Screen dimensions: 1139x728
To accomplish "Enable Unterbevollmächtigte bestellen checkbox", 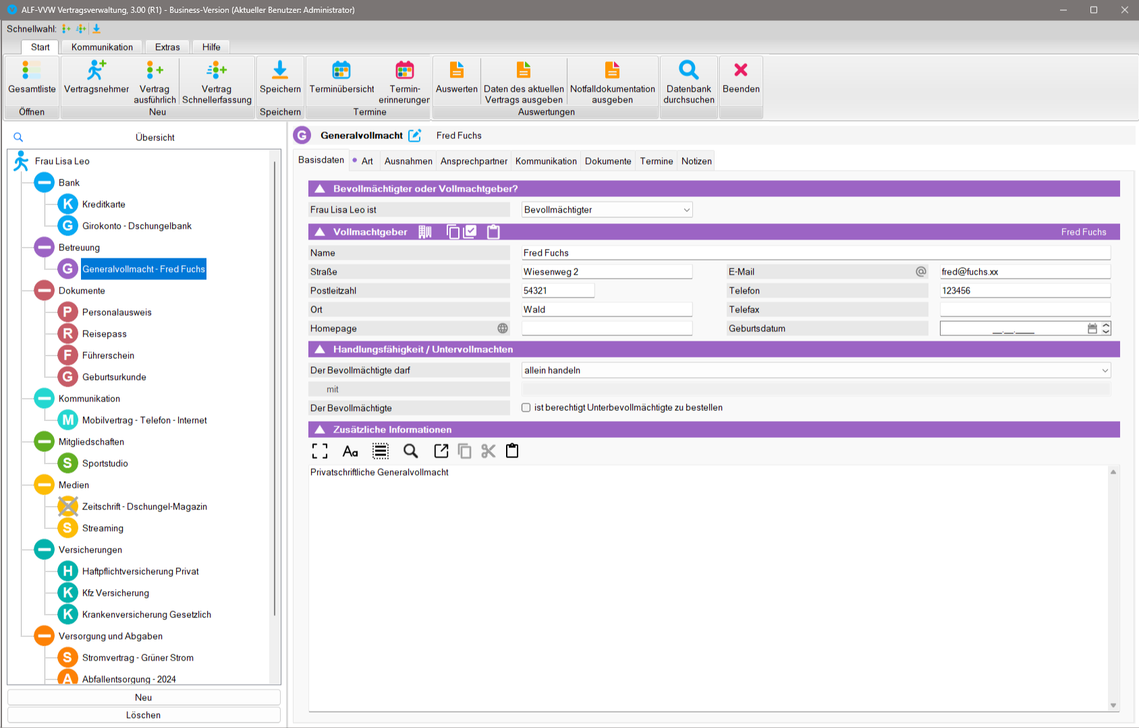I will coord(526,408).
